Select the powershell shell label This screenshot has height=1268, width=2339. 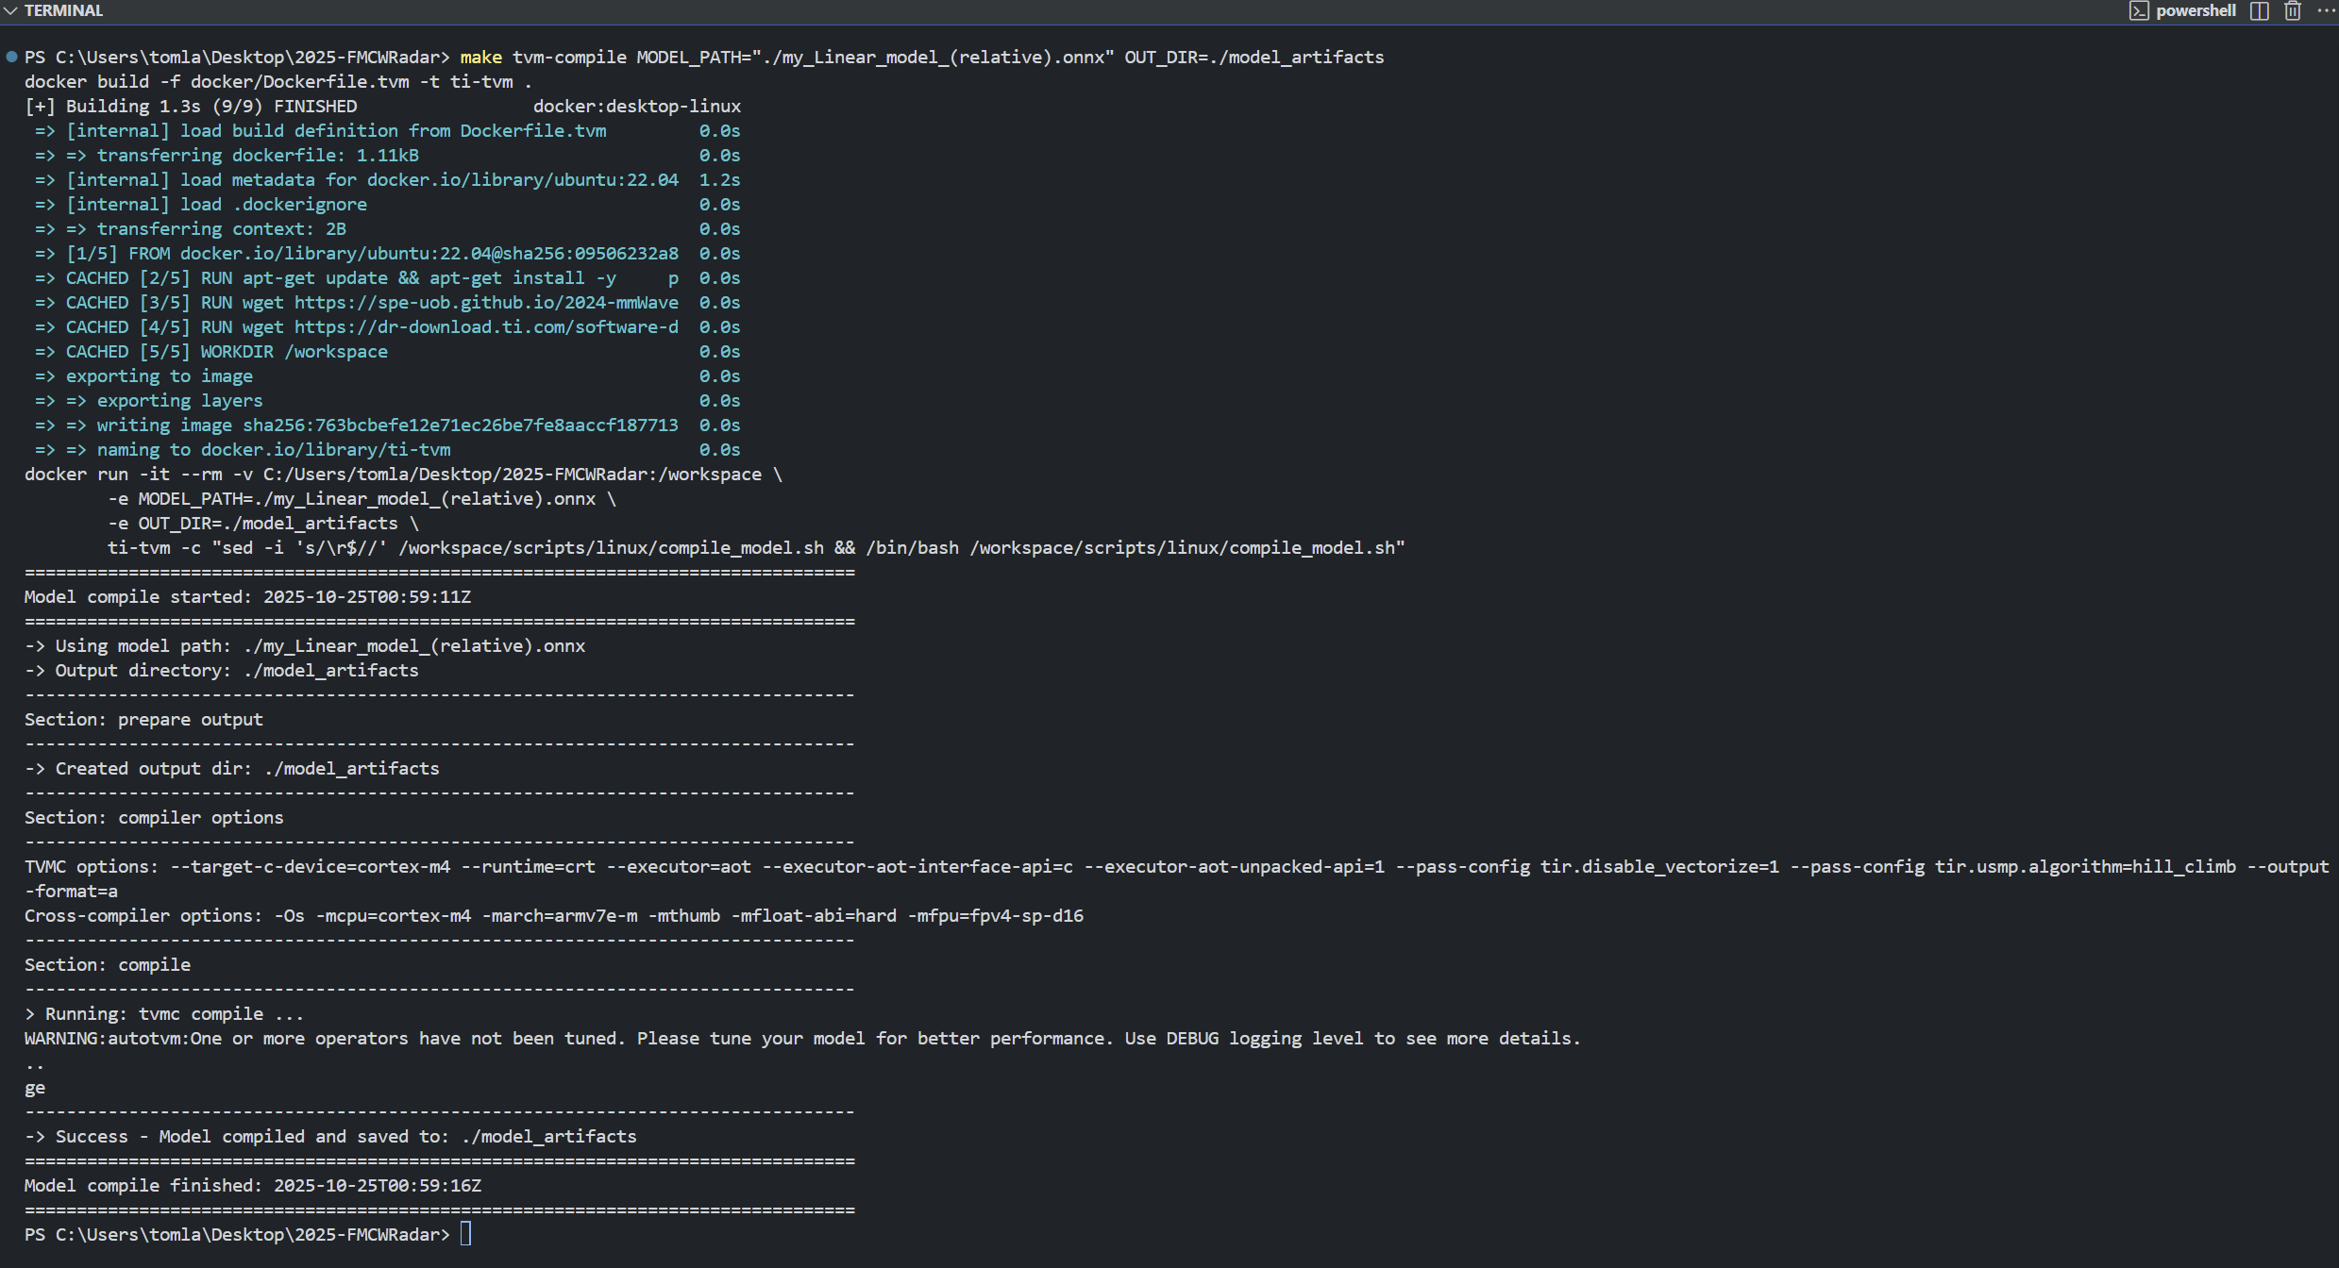pyautogui.click(x=2196, y=10)
